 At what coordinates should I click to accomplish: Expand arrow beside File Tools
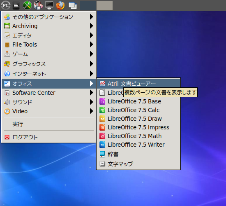(x=91, y=44)
